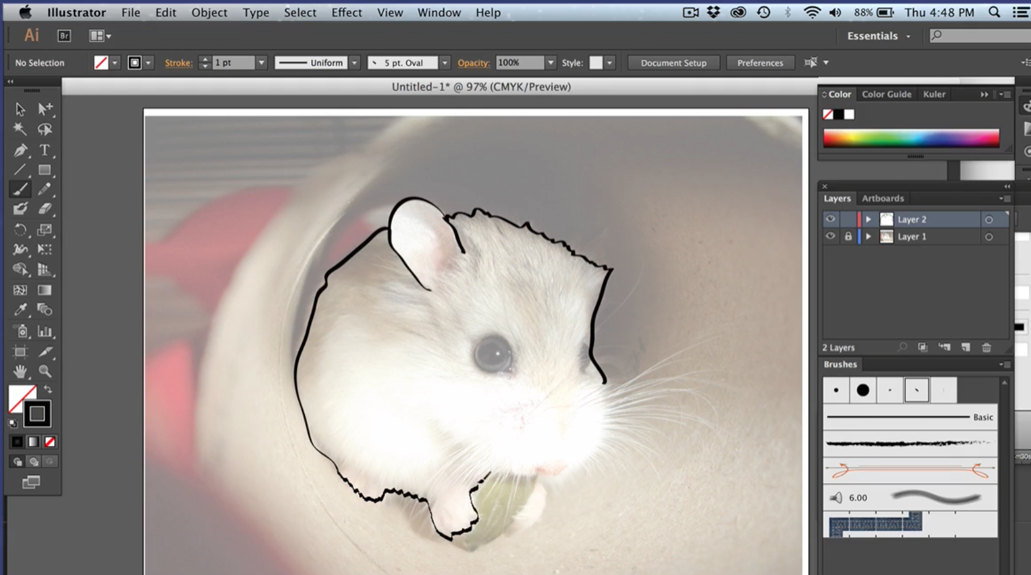Delete selection with Layers trash icon
Screen dimensions: 1031x575
tap(986, 348)
